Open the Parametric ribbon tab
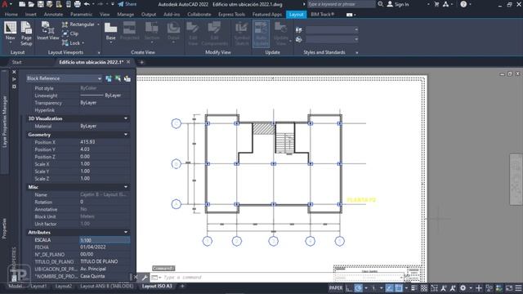 point(82,15)
